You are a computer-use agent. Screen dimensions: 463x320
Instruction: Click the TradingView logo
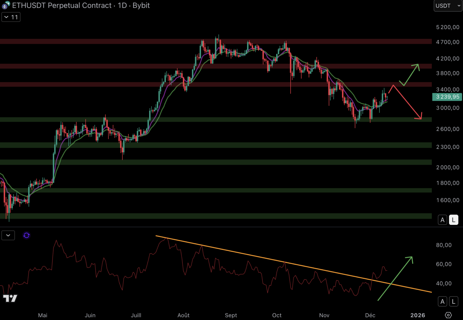point(10,298)
